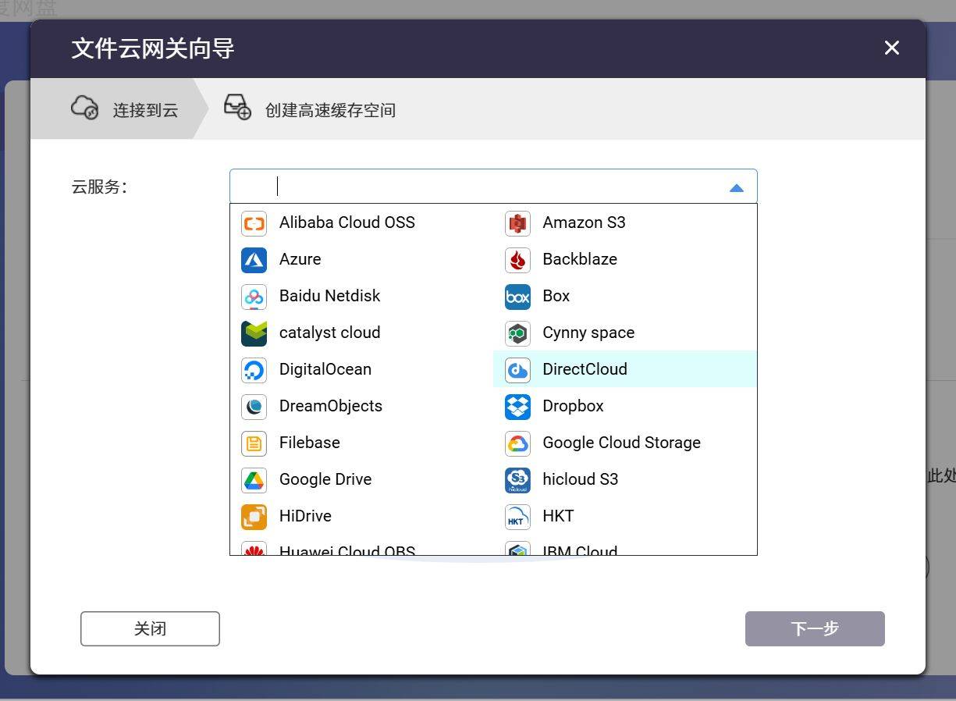956x701 pixels.
Task: Switch to the 创建高速缓存空间 step tab
Action: click(310, 109)
